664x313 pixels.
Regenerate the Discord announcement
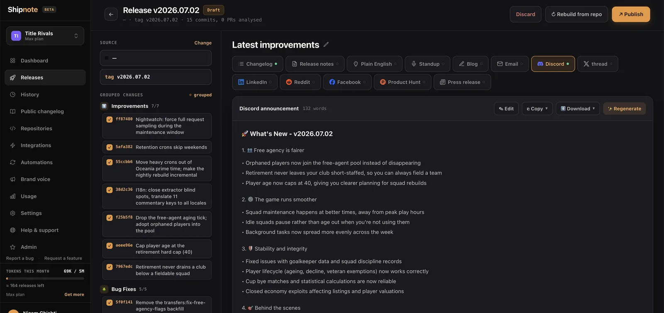(624, 108)
